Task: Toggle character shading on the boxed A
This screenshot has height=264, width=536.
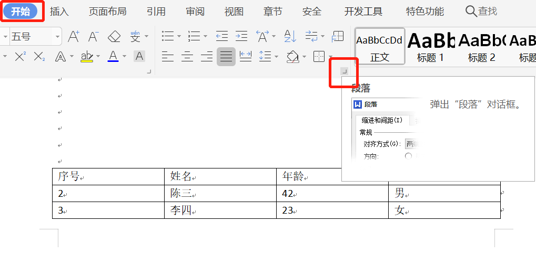Action: click(139, 56)
